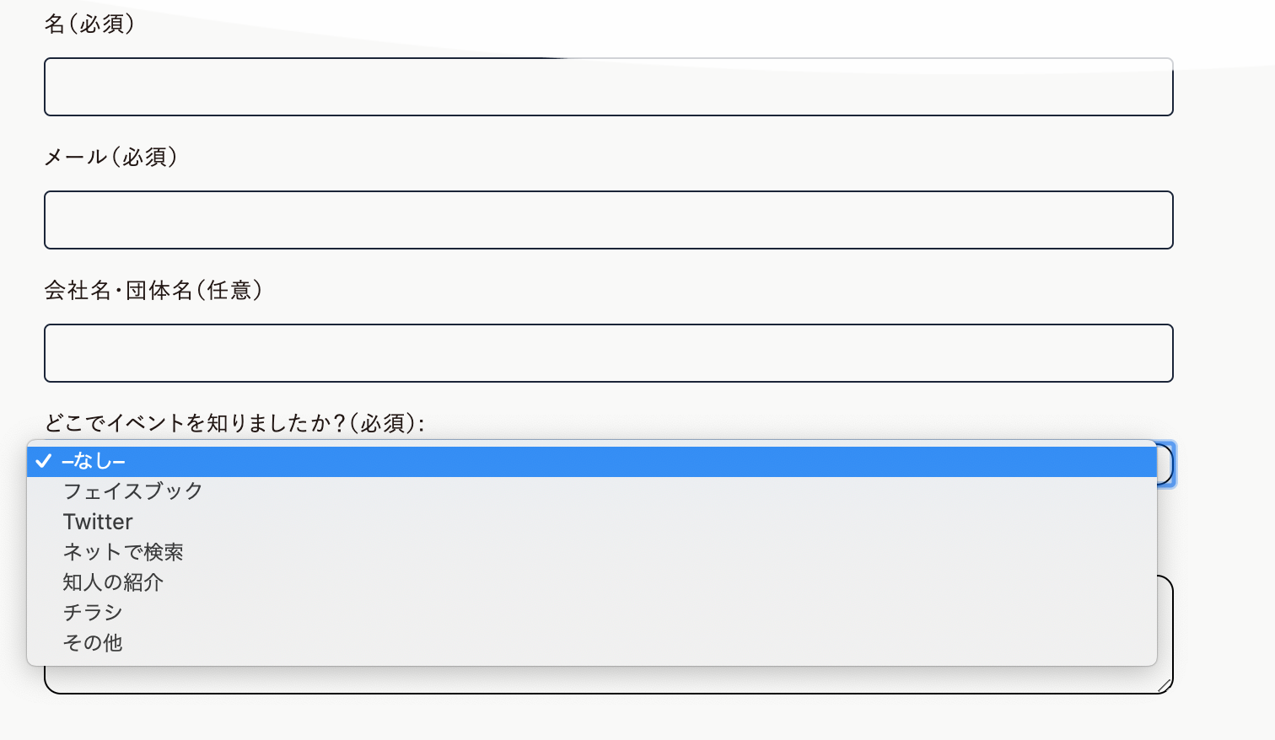Click the message textarea below the dropdown list
Viewport: 1275px width, 740px height.
609,680
